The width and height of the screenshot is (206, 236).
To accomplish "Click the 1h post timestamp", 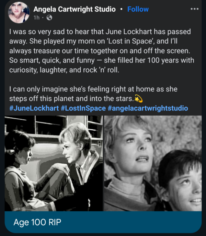I will coord(37,18).
